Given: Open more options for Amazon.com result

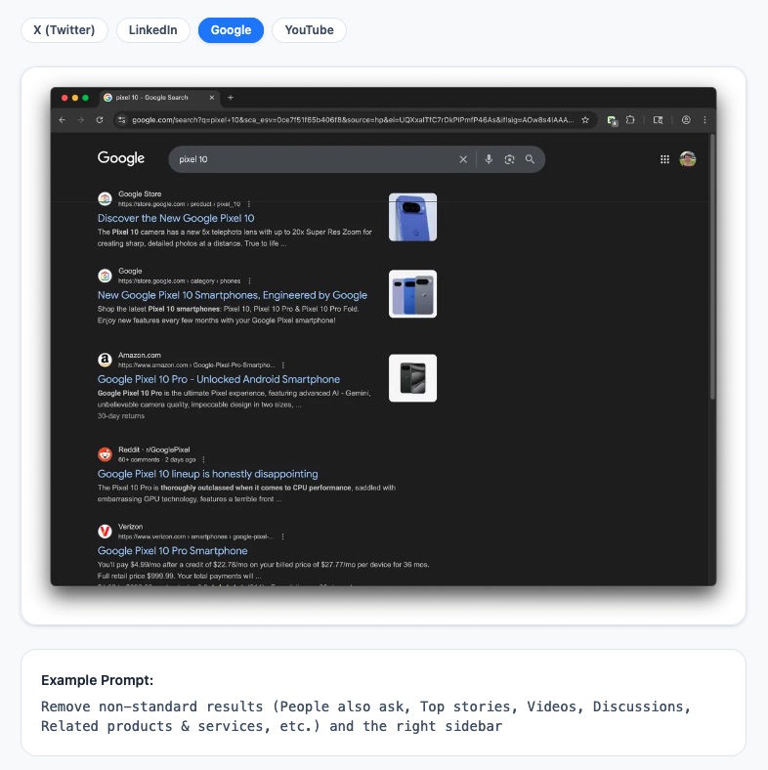Looking at the screenshot, I should click(283, 364).
